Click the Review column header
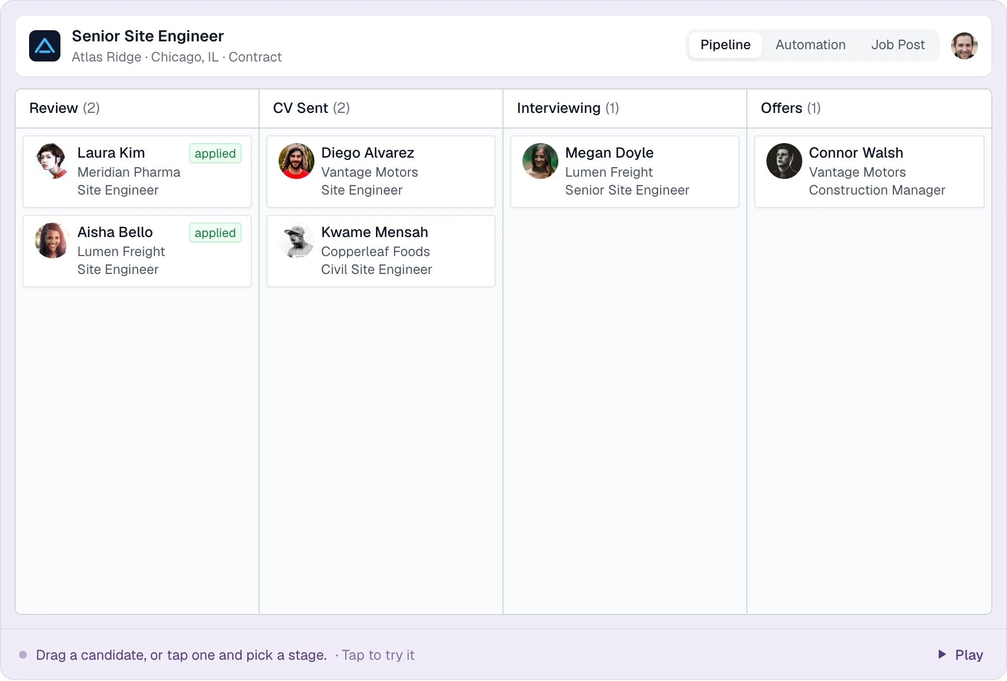Viewport: 1007px width, 681px height. coord(137,108)
